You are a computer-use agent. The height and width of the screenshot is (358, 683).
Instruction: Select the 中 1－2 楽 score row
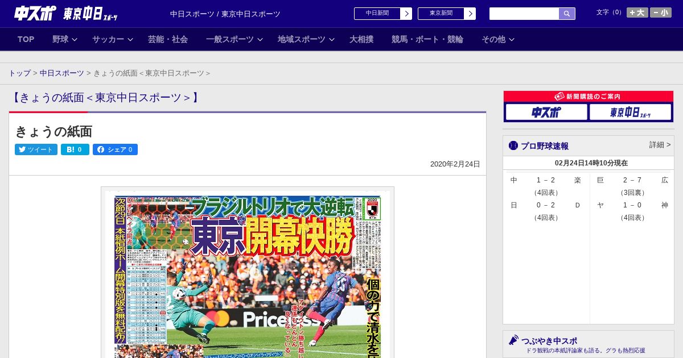tap(546, 180)
